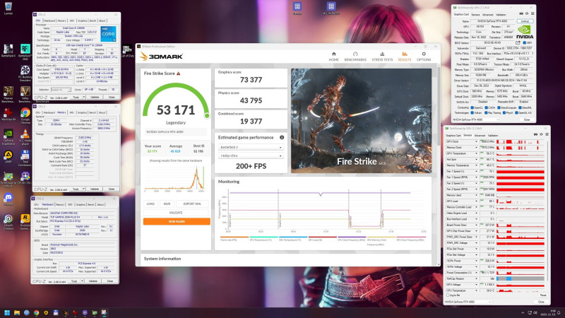
Task: Open the Google Chrome desktop shortcut
Action: point(25,115)
